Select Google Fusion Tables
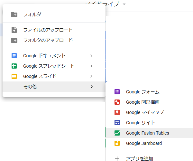The height and width of the screenshot is (161, 193). coord(149,133)
